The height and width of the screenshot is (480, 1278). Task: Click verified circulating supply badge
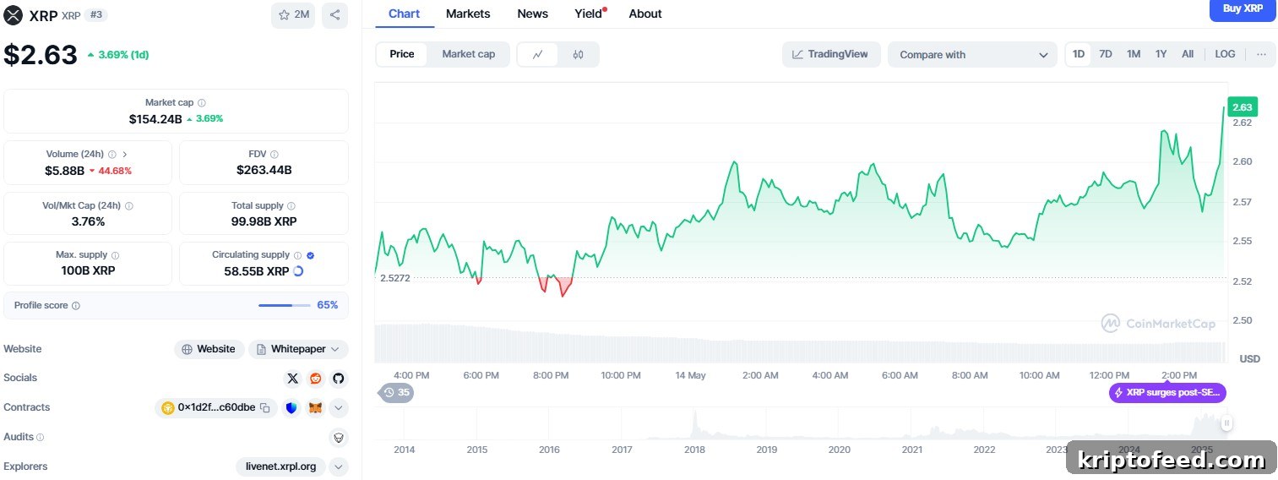[x=310, y=255]
